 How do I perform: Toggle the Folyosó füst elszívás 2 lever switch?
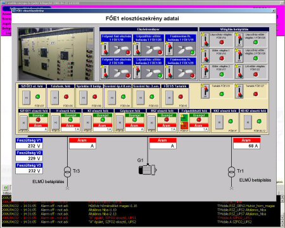pos(105,72)
